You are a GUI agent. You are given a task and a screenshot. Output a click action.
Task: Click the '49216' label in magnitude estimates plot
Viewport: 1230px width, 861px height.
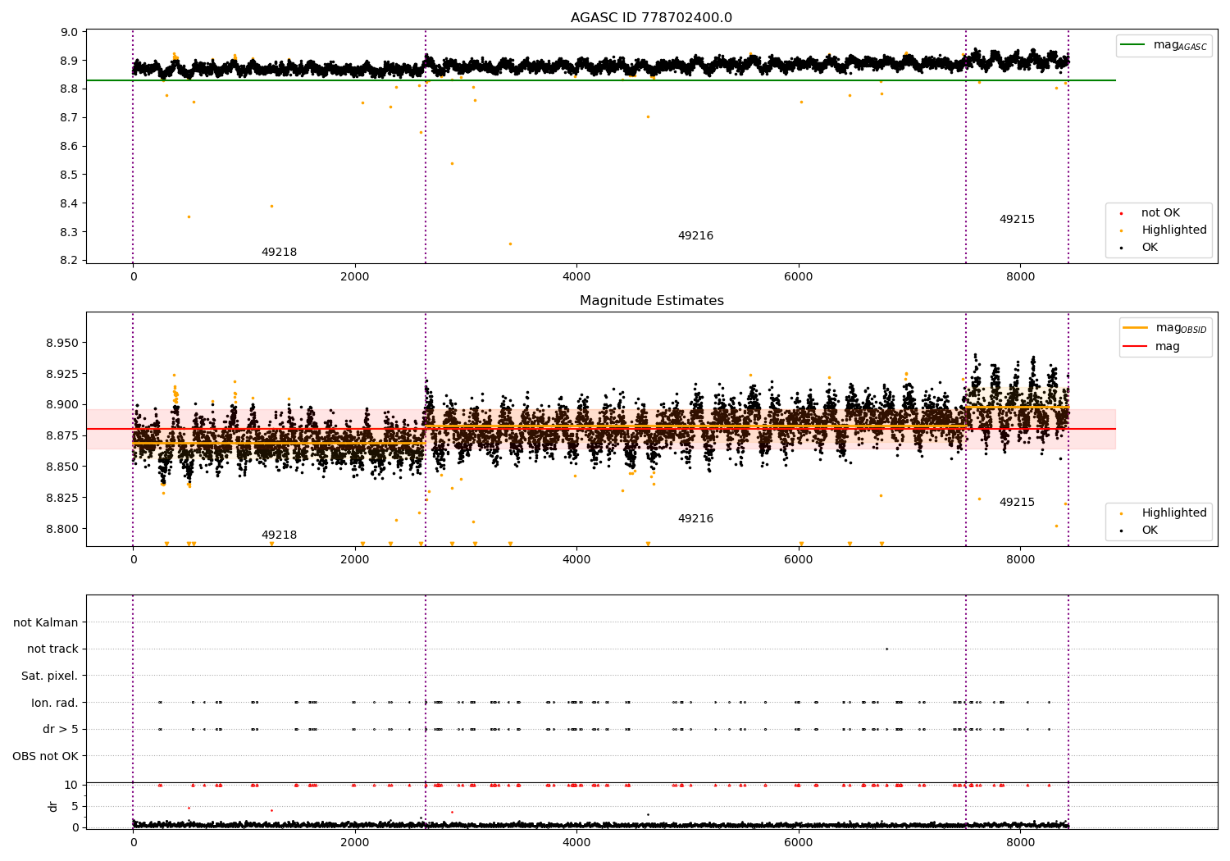click(695, 519)
